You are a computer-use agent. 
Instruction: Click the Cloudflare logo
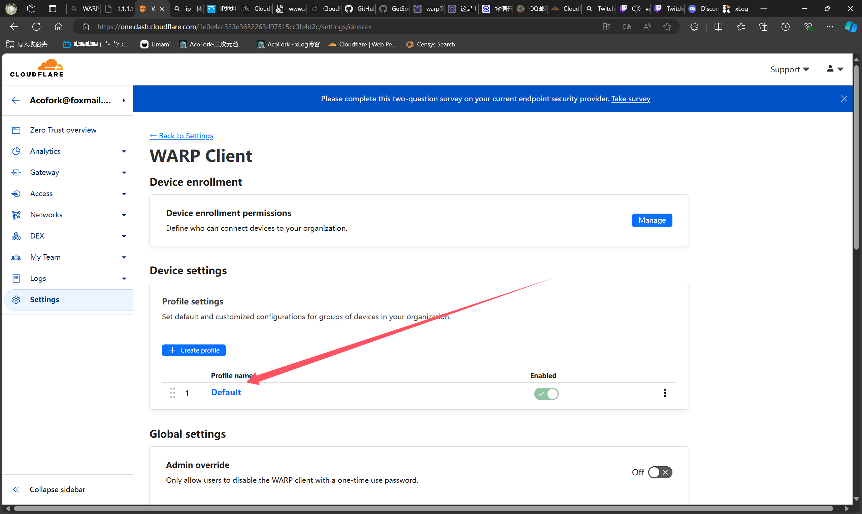click(x=37, y=68)
